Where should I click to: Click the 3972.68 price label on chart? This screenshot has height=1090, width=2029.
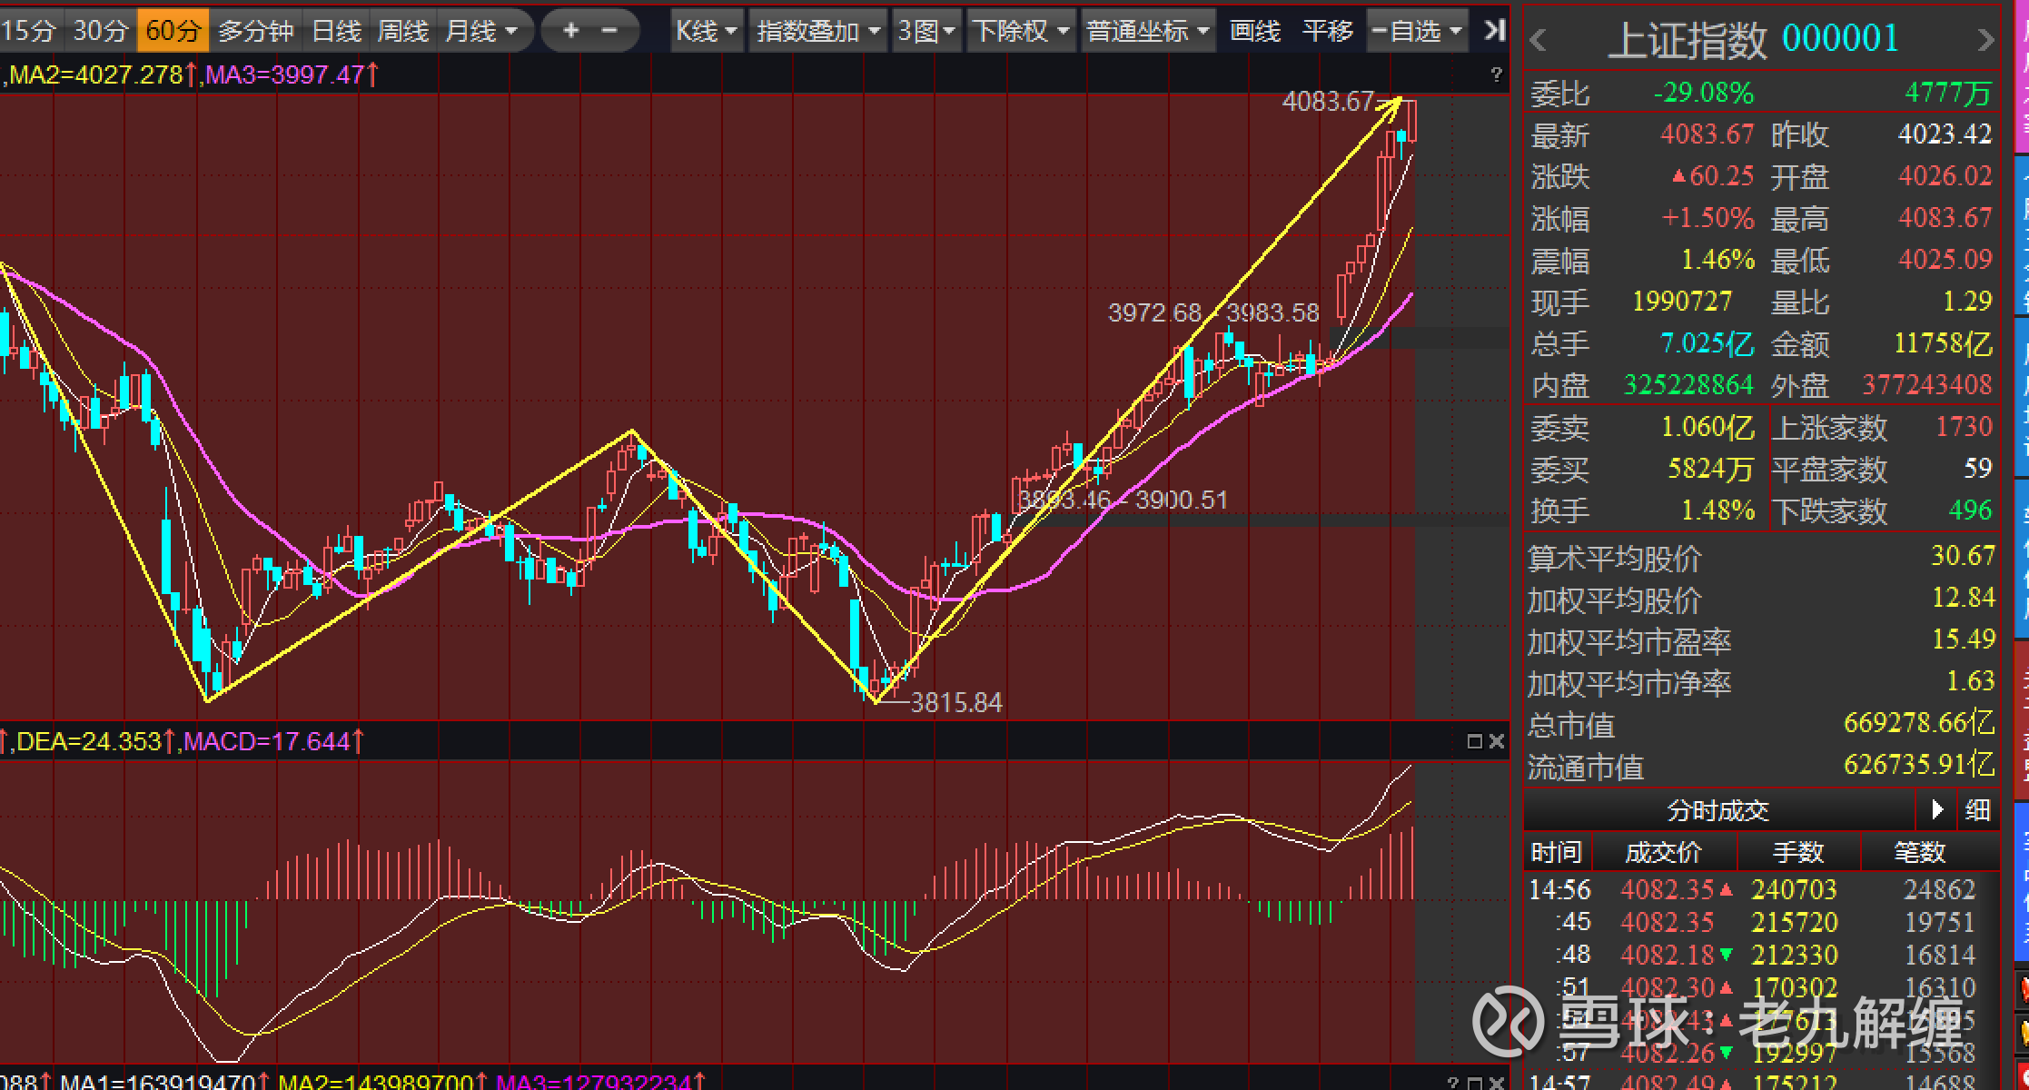(1154, 312)
